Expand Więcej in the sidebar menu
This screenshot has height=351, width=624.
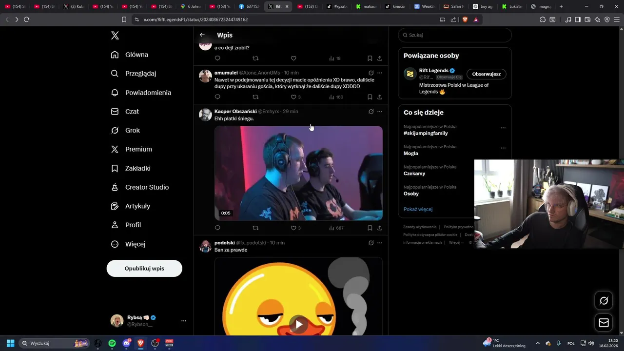pyautogui.click(x=128, y=244)
